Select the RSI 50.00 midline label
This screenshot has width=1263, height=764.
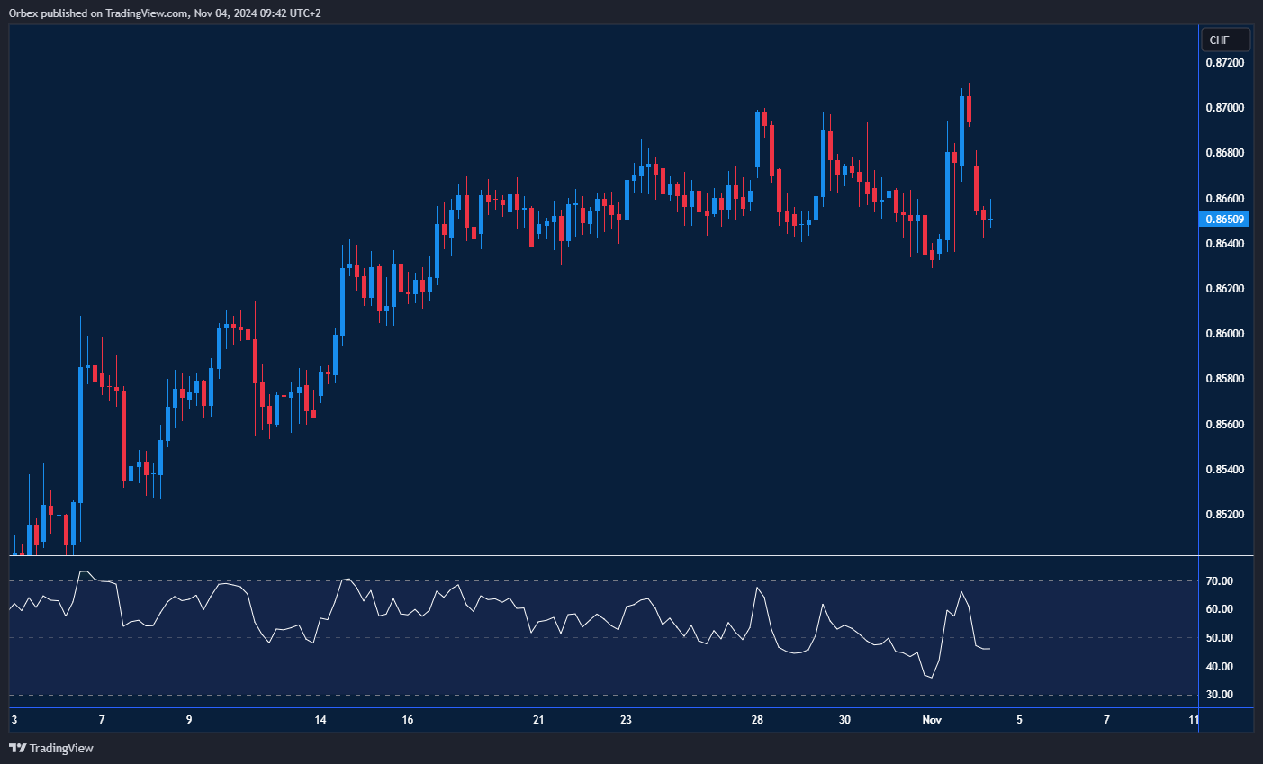(x=1220, y=638)
